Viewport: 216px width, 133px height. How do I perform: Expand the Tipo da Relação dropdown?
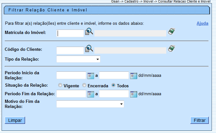pyautogui.click(x=78, y=59)
